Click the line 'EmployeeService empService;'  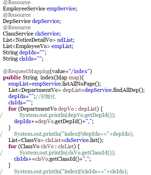click(40, 9)
